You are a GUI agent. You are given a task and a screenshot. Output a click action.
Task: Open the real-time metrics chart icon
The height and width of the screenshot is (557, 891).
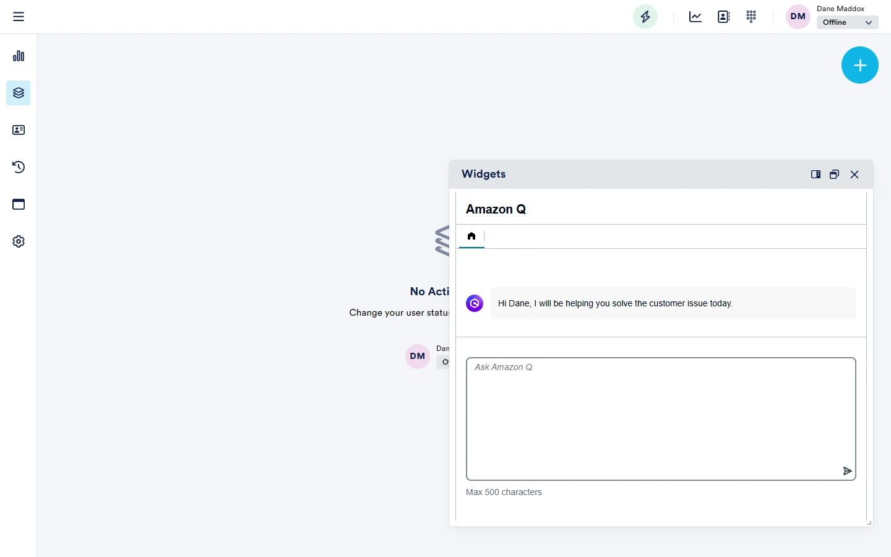click(x=694, y=17)
